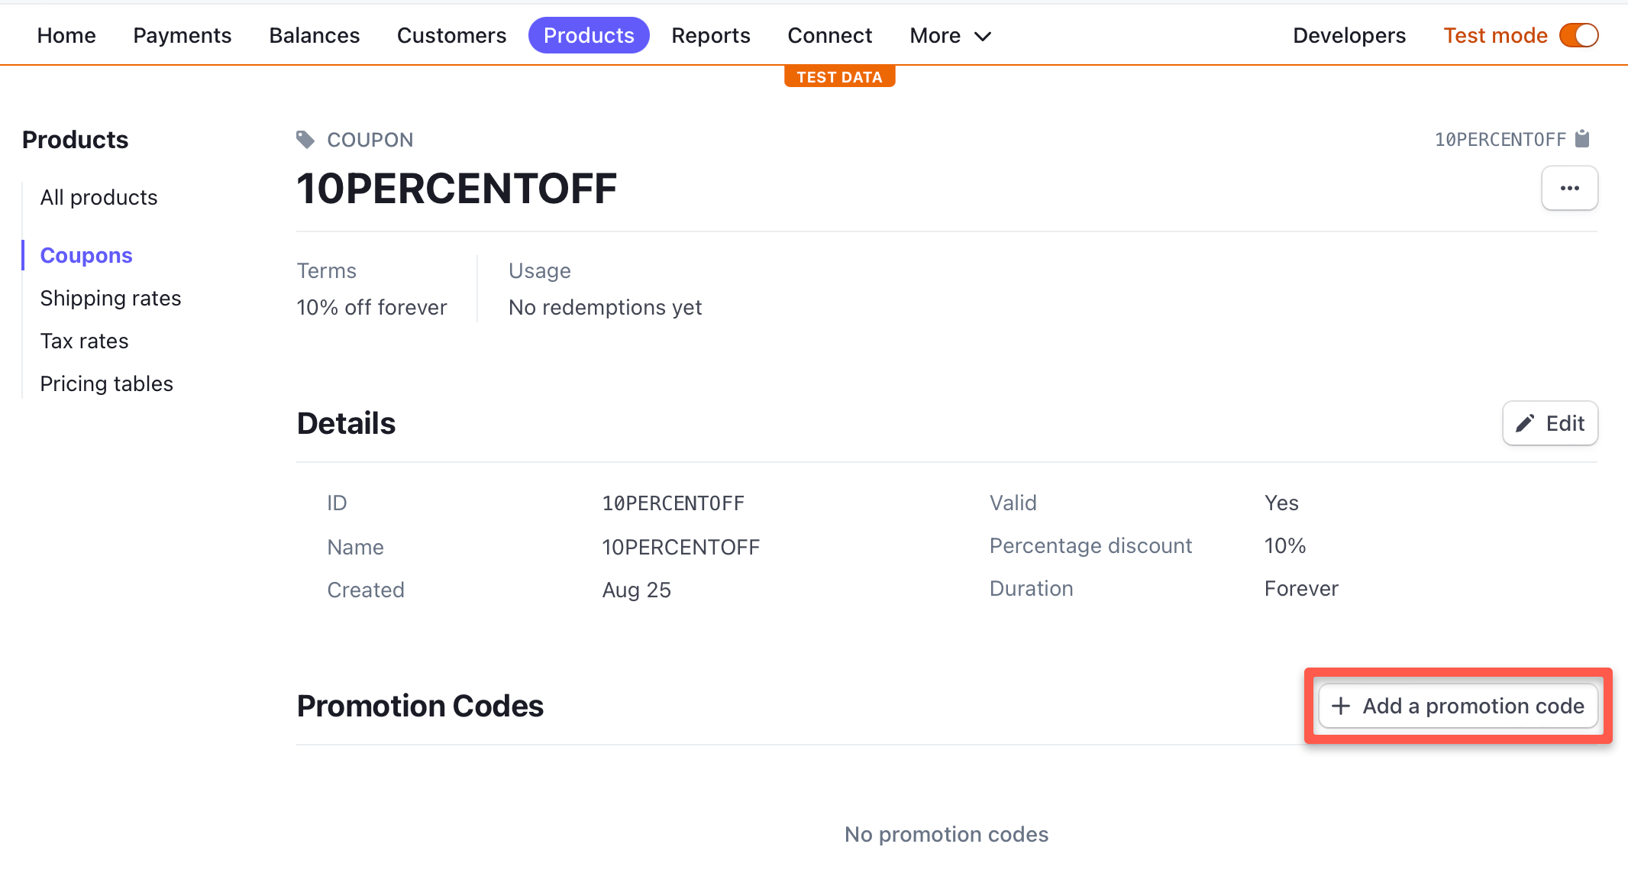Open the Reports tab
Viewport: 1628px width, 886px height.
click(x=710, y=35)
